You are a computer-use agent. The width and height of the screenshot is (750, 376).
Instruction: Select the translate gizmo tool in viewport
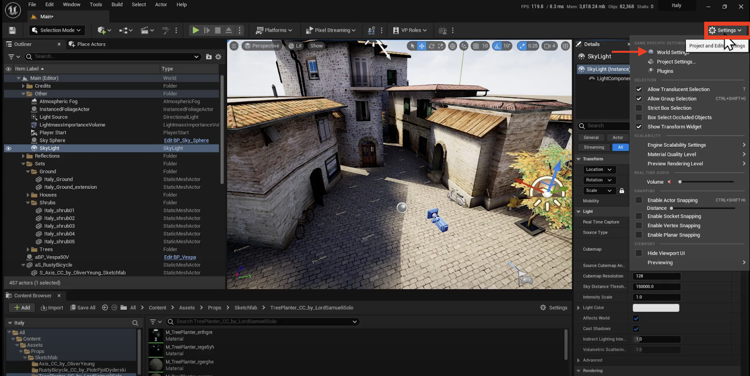click(422, 46)
